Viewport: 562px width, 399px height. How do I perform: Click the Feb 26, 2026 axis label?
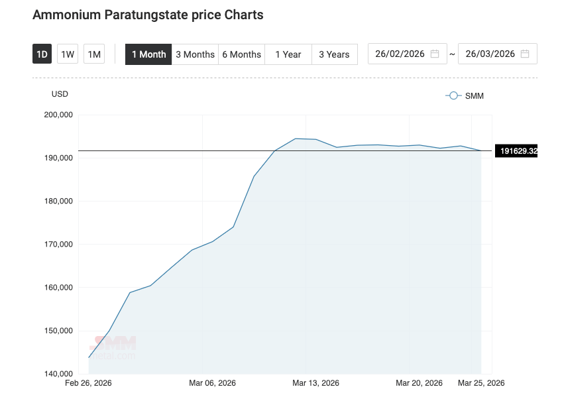click(x=88, y=383)
